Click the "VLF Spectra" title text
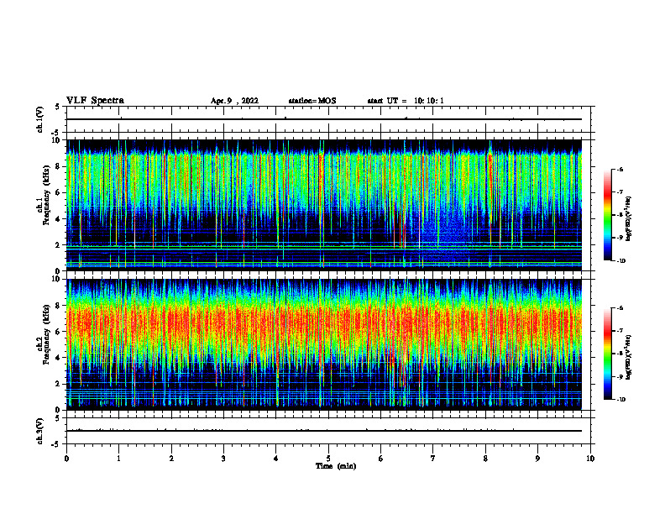 click(95, 101)
